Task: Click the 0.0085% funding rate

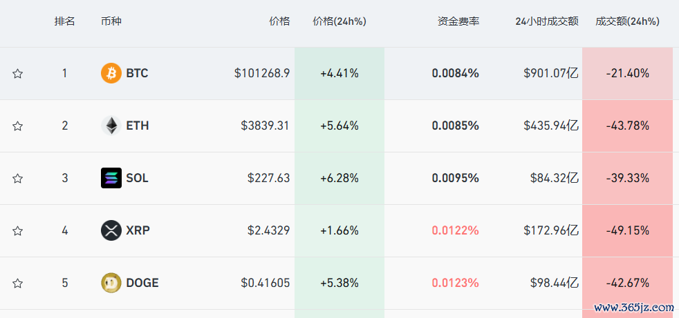Action: coord(456,126)
